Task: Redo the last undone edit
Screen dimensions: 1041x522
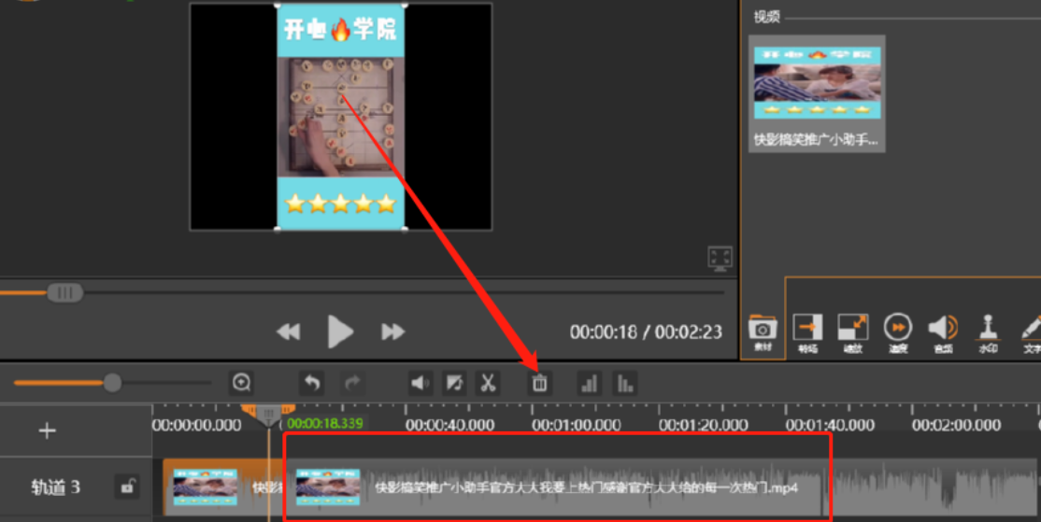Action: [352, 383]
